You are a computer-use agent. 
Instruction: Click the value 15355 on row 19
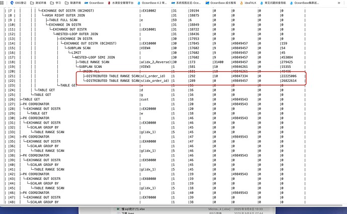(x=286, y=66)
